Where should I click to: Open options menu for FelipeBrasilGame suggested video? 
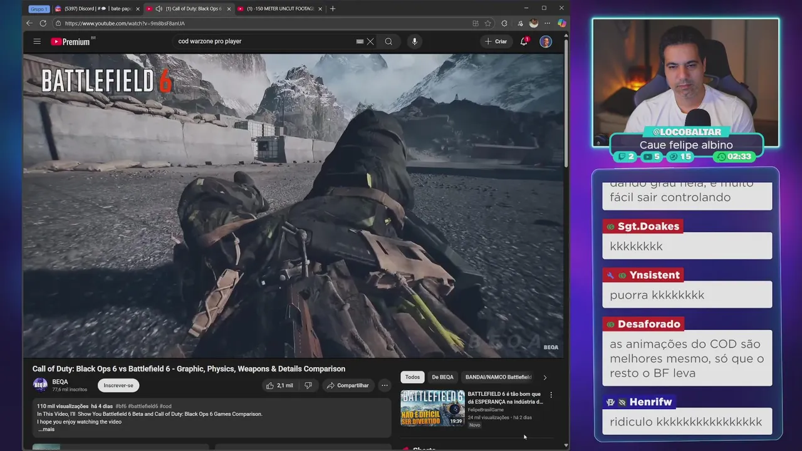(551, 395)
